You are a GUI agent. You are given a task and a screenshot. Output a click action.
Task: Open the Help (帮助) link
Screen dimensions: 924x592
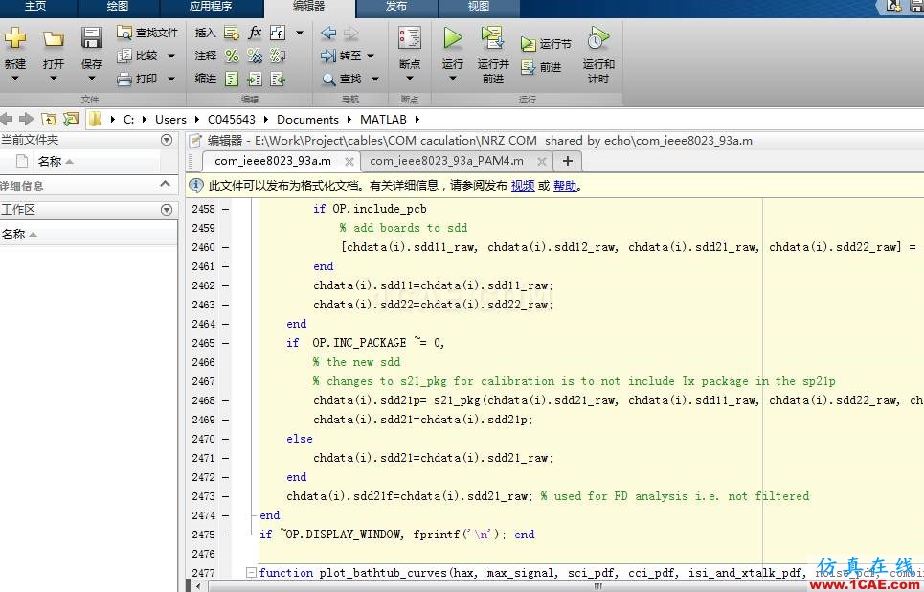tap(565, 186)
